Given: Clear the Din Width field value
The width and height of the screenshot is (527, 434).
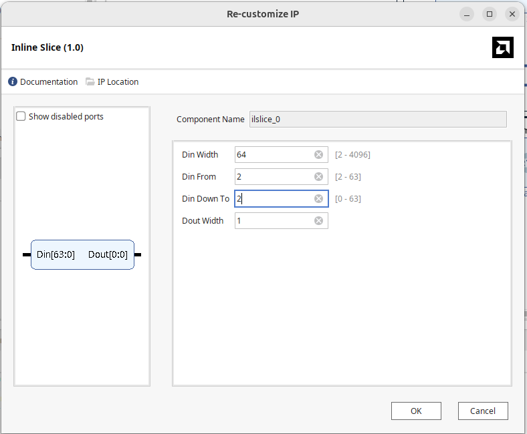Looking at the screenshot, I should point(318,155).
